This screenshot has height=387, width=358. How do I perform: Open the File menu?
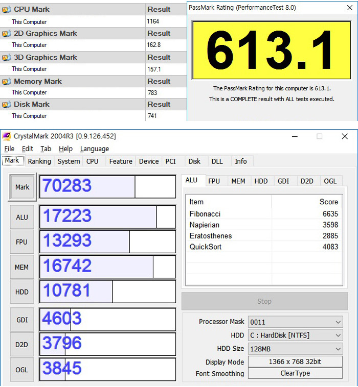click(9, 149)
